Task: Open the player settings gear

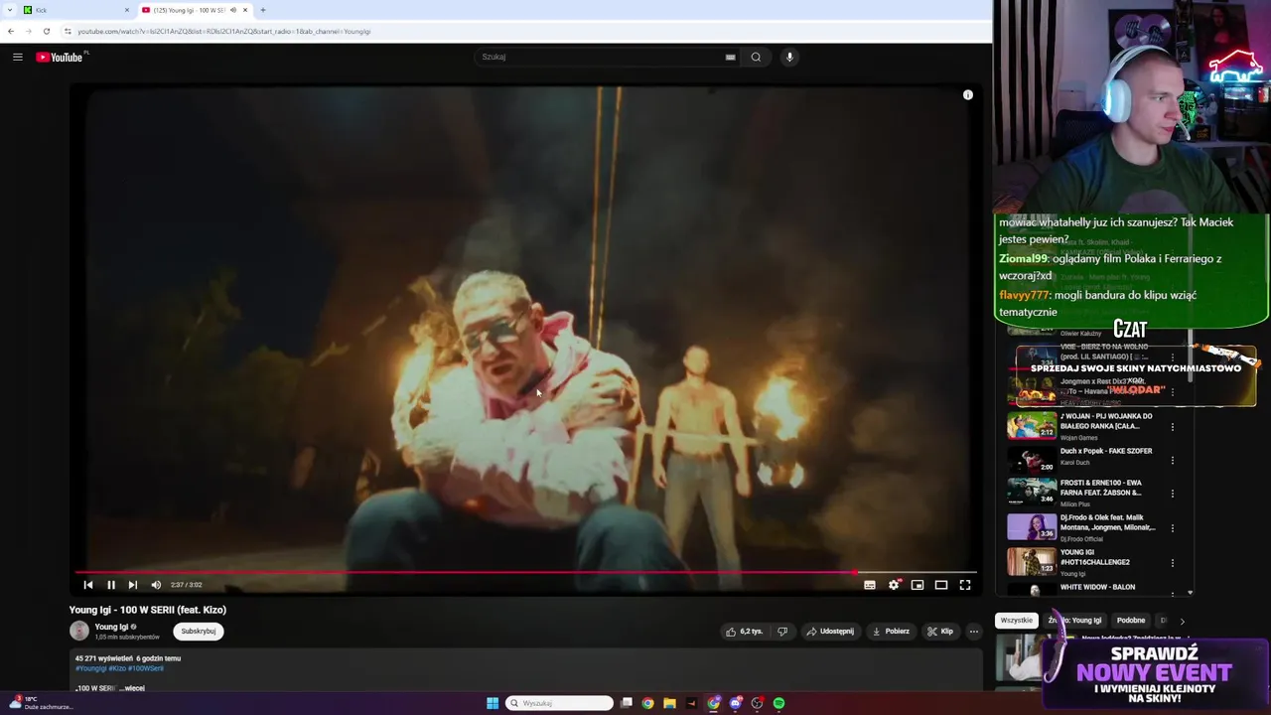Action: tap(894, 585)
